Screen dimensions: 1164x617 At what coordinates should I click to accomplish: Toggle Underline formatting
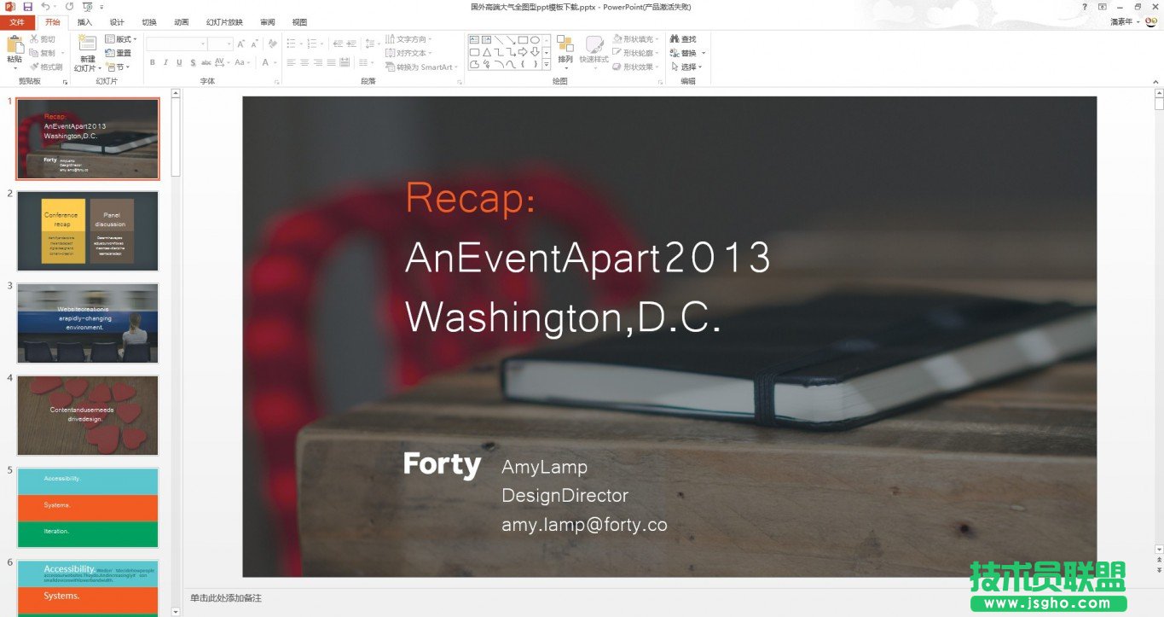(x=179, y=62)
